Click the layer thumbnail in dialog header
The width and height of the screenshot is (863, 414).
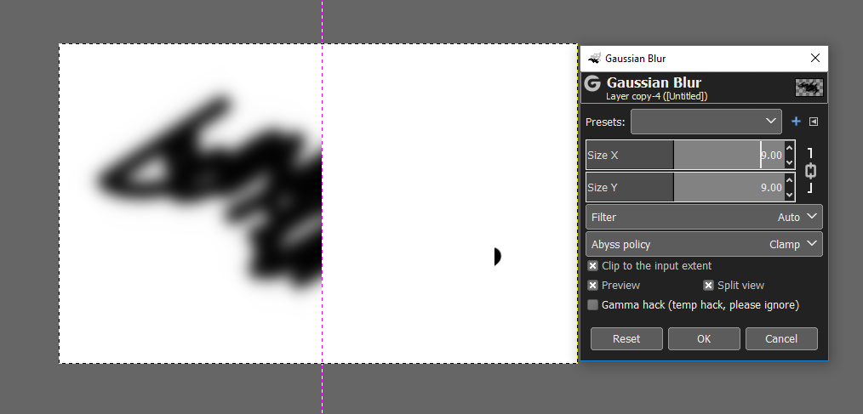coord(809,87)
